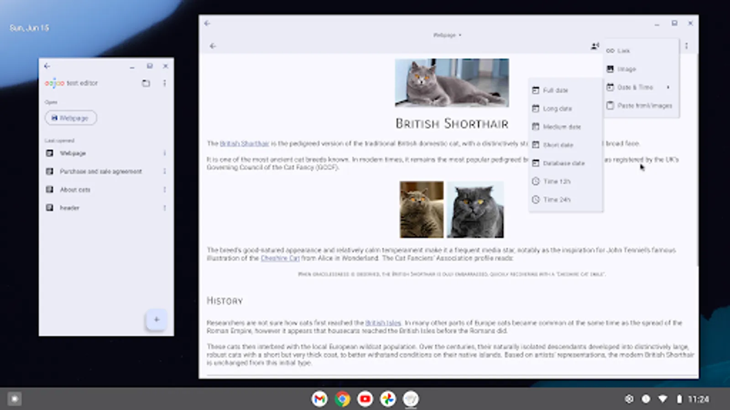The width and height of the screenshot is (730, 410).
Task: Open the overflow menu next to "About cats"
Action: [165, 190]
